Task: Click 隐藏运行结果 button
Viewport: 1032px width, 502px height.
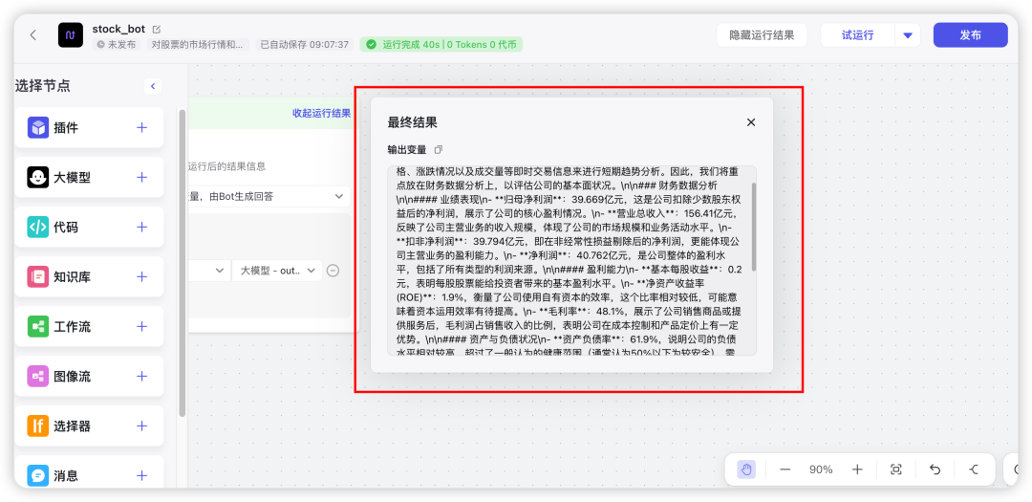Action: coord(763,35)
